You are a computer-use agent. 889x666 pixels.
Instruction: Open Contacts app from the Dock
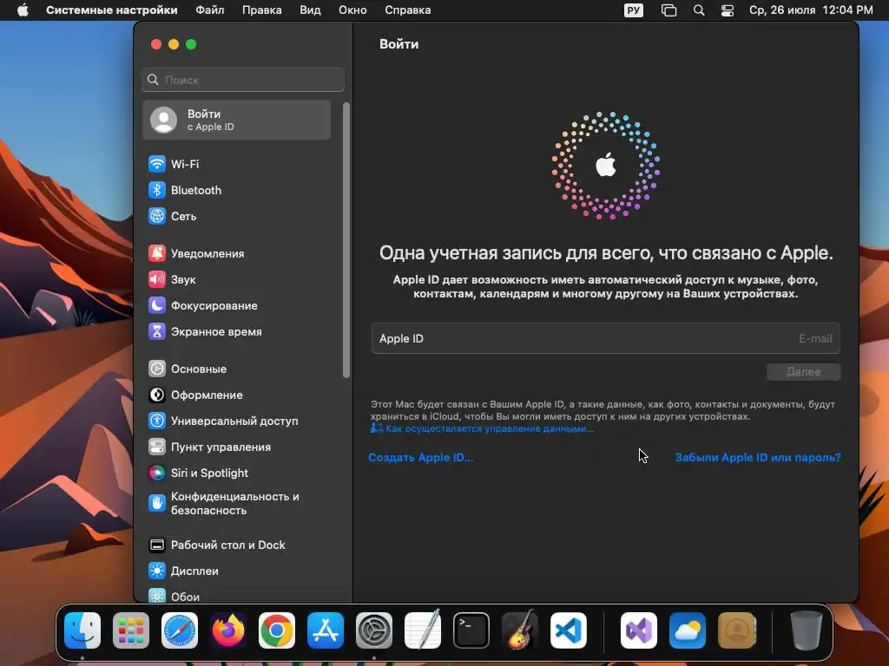(736, 631)
